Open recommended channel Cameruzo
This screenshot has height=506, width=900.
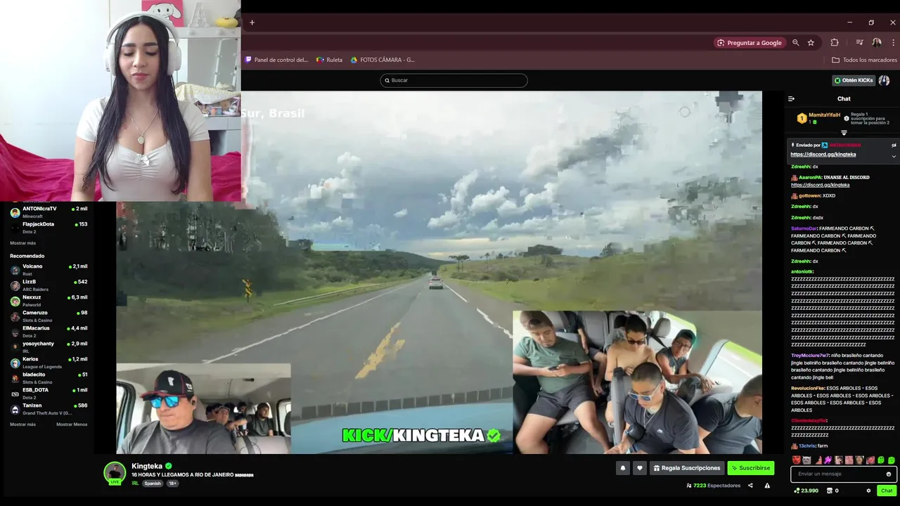coord(48,316)
